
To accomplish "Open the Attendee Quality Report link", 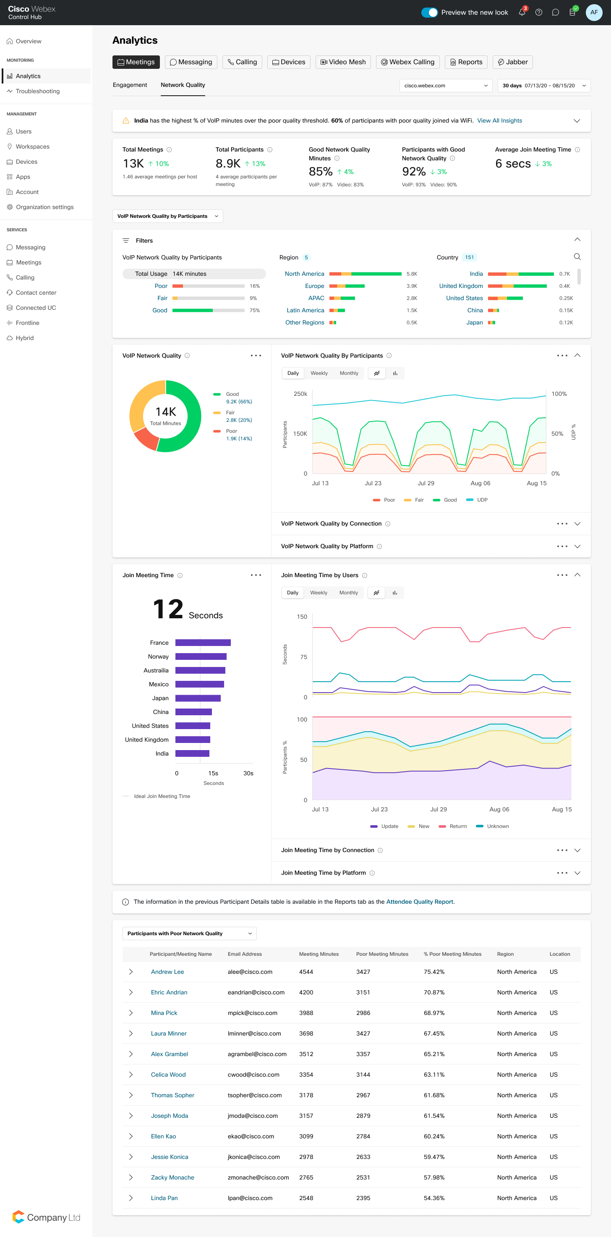I will 419,902.
